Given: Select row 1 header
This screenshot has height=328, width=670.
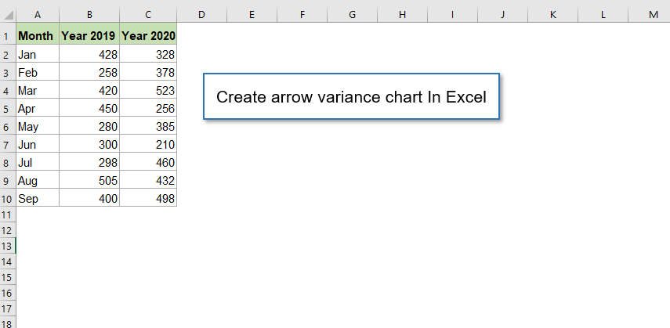Looking at the screenshot, I should tap(7, 35).
